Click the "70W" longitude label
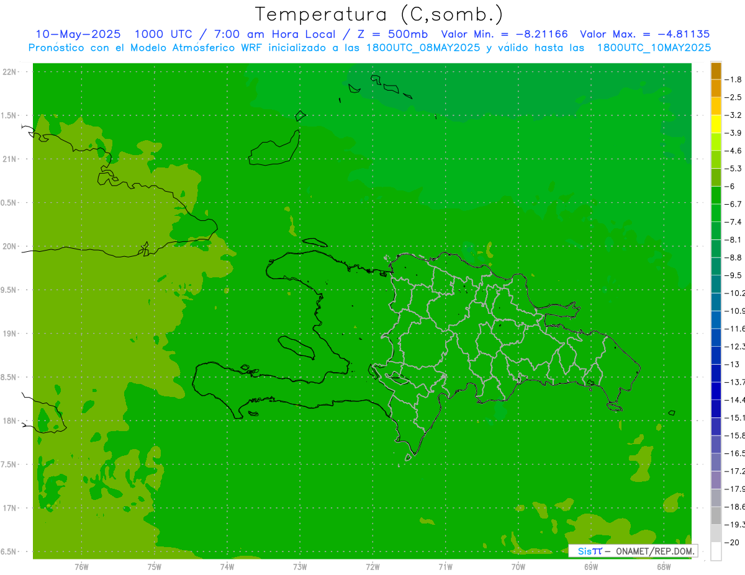Screen dimensions: 745x575 coord(518,566)
